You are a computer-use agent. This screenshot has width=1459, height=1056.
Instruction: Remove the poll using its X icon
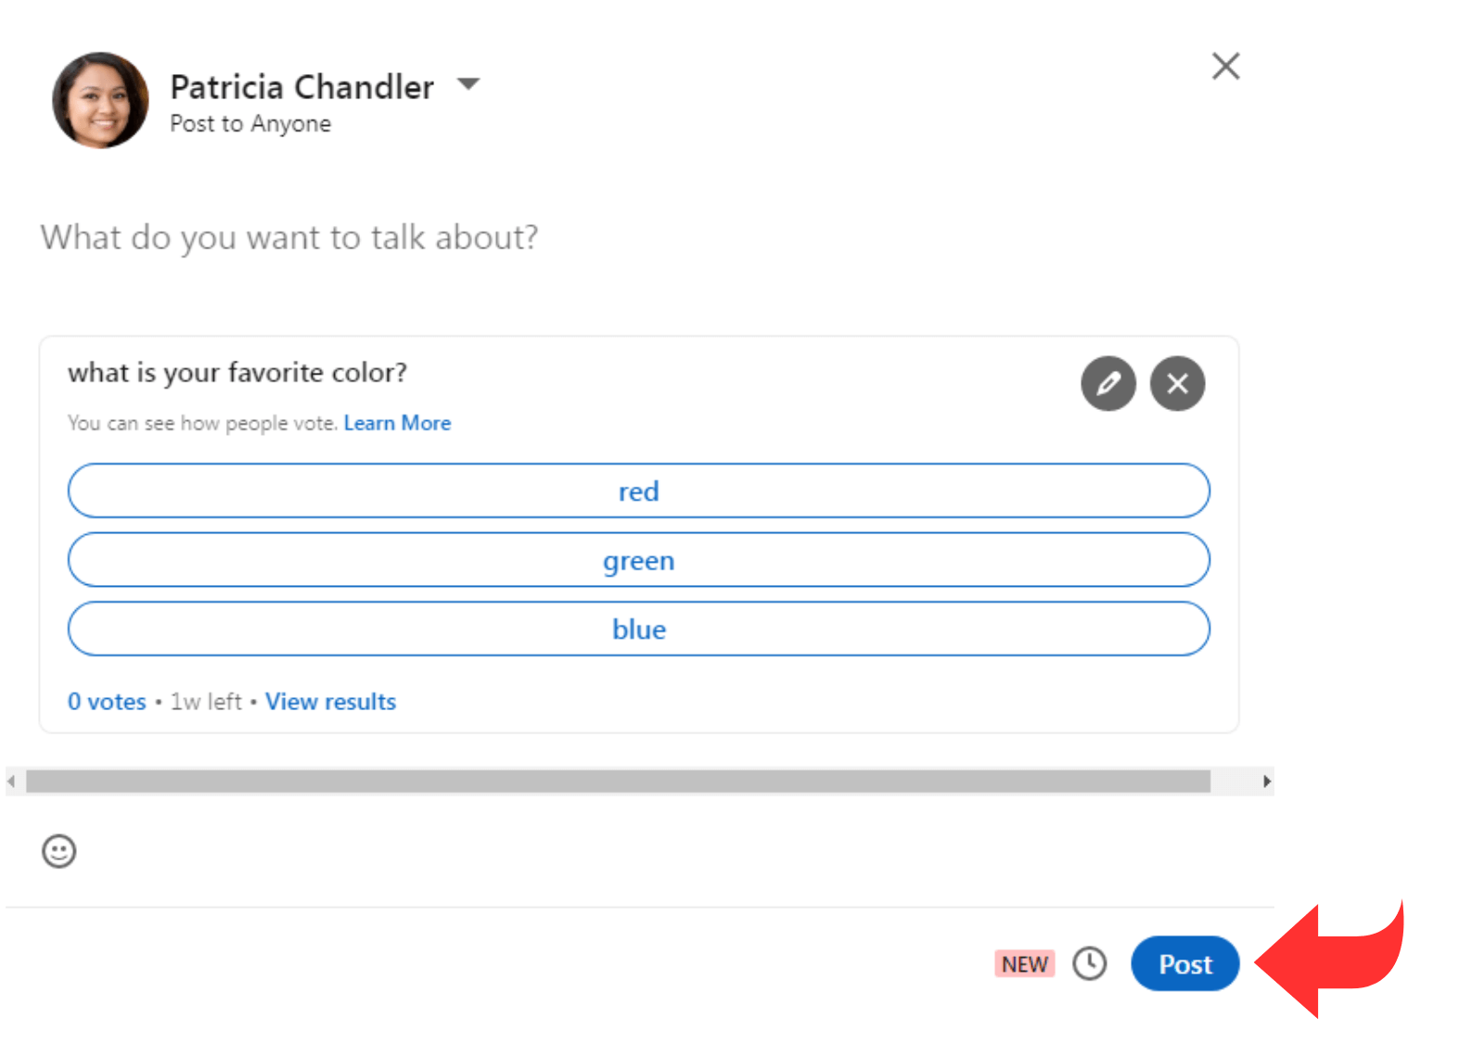1177,383
